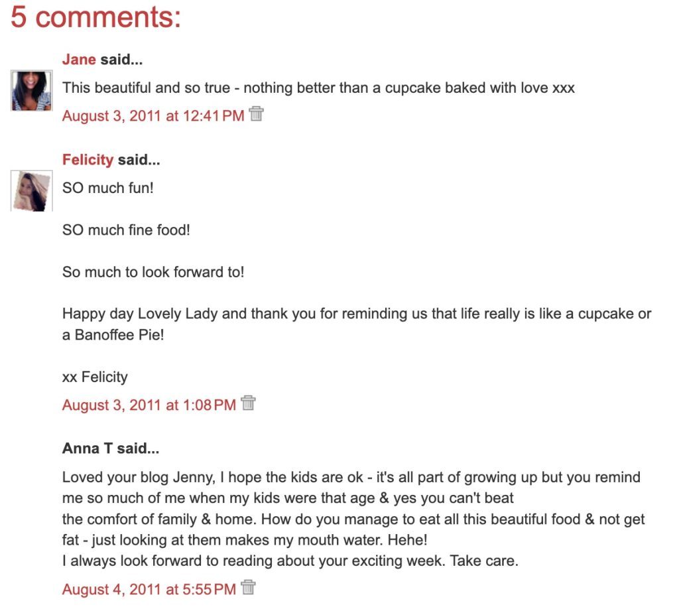Click the trash icon on Felicity's comment
Screen dimensions: 683x613
[248, 403]
